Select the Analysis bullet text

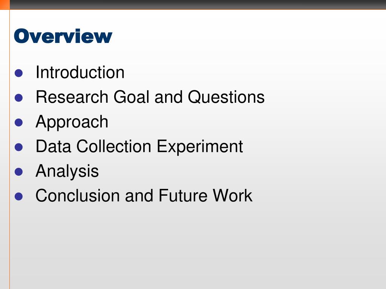tap(67, 171)
